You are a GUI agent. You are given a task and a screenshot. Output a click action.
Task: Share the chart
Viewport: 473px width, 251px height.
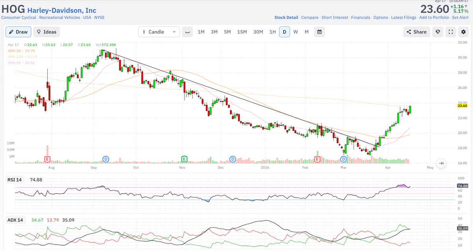coord(416,32)
